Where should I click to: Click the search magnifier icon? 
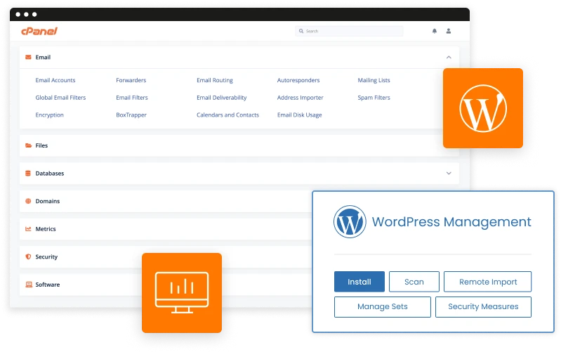pyautogui.click(x=301, y=31)
